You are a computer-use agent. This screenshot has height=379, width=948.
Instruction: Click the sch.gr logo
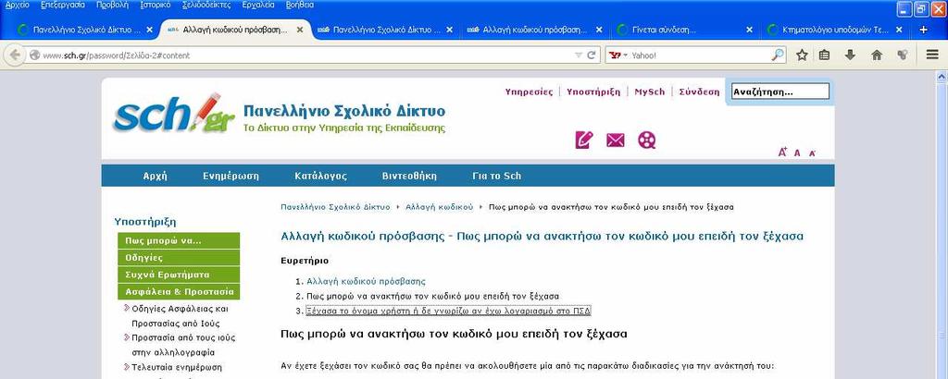click(x=173, y=113)
